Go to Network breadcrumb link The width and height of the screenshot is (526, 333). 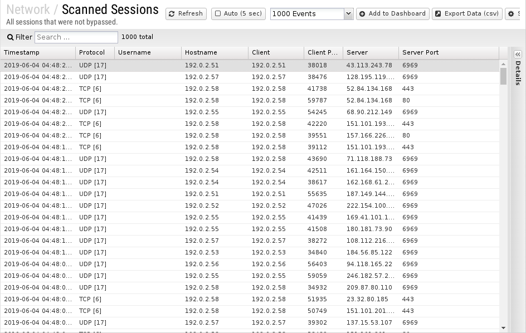pos(28,9)
